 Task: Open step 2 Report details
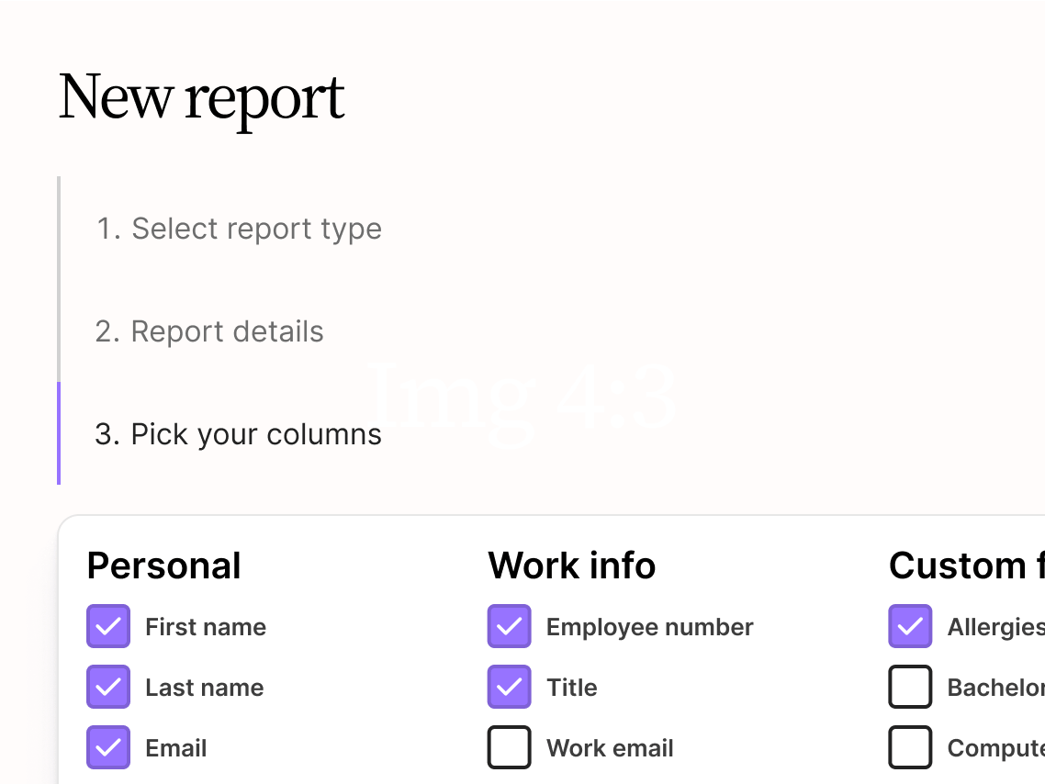pyautogui.click(x=209, y=331)
